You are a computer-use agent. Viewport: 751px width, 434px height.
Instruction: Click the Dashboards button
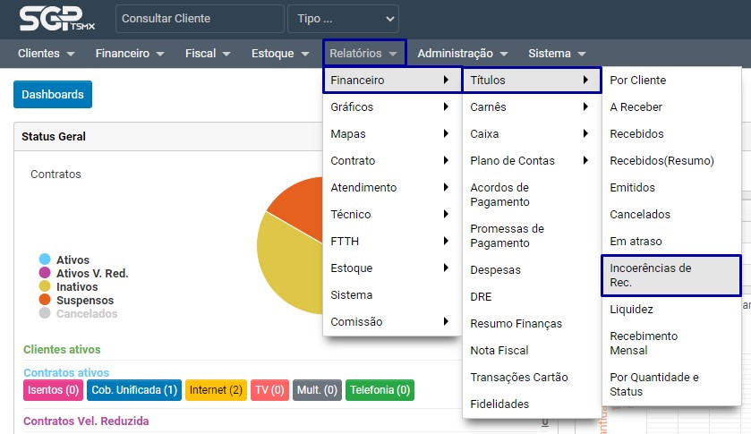pyautogui.click(x=53, y=94)
